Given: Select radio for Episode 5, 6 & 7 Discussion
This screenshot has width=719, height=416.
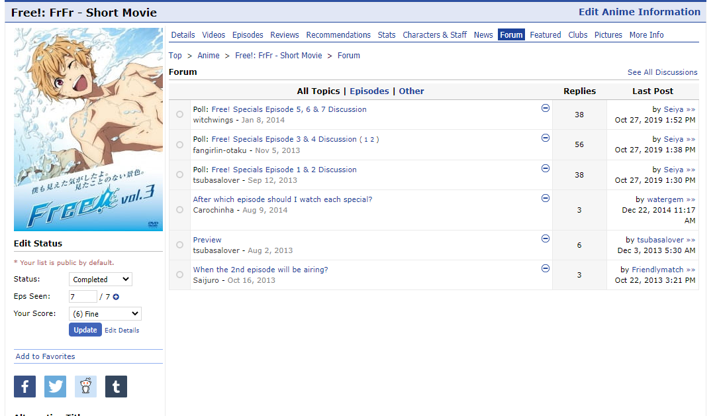Looking at the screenshot, I should tap(180, 114).
